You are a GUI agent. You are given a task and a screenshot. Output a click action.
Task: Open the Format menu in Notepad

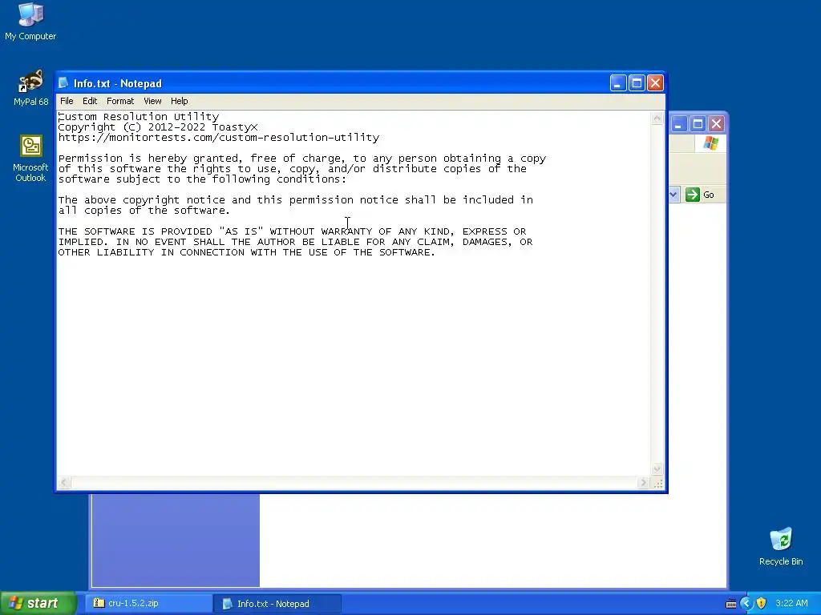[120, 101]
